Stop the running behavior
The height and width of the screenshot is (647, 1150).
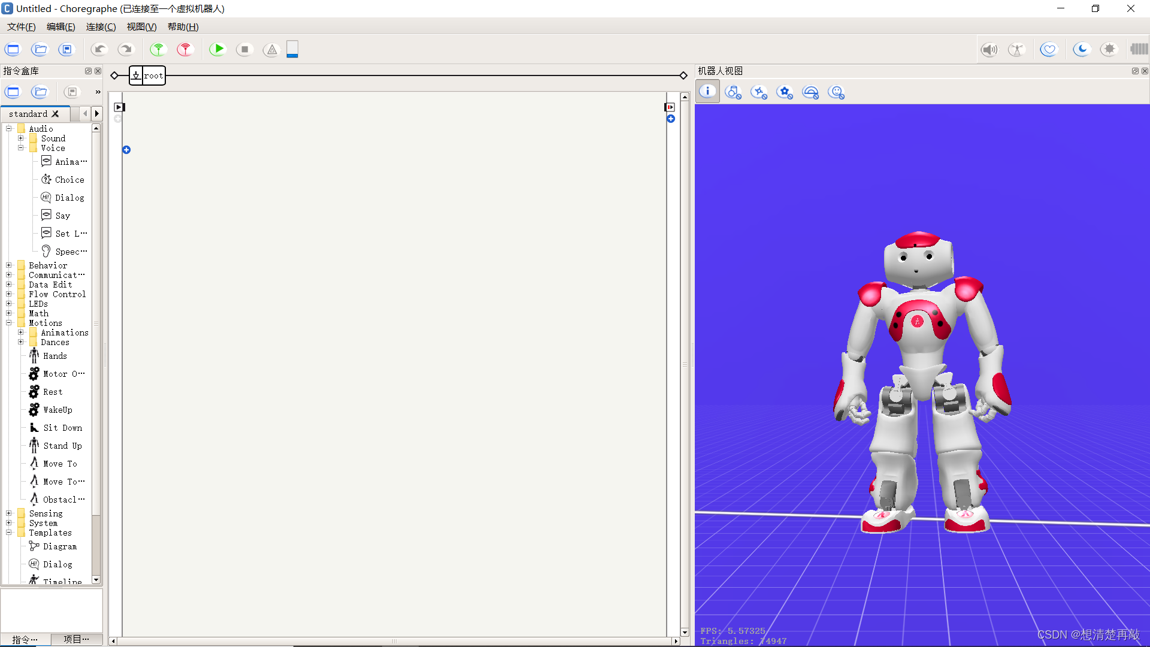click(x=244, y=50)
